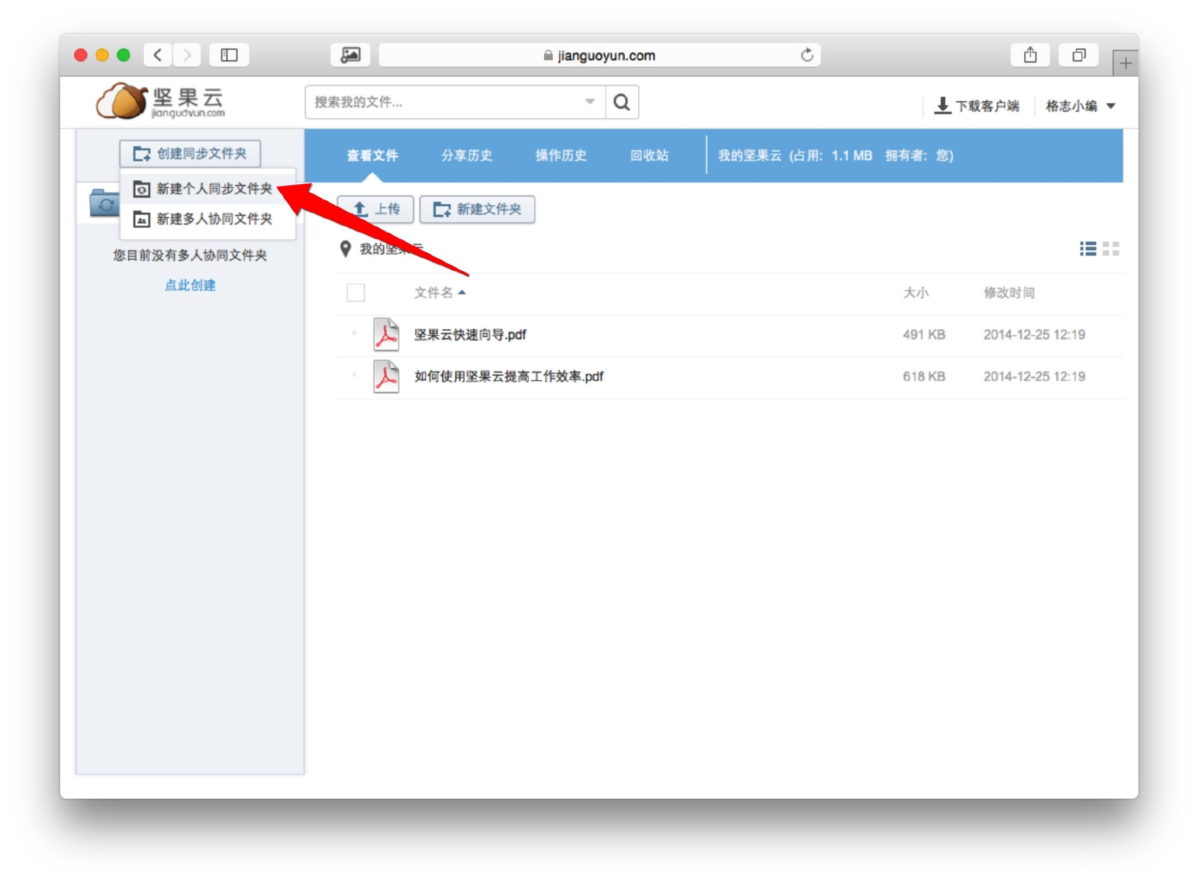Reload the page with refresh icon

(807, 55)
